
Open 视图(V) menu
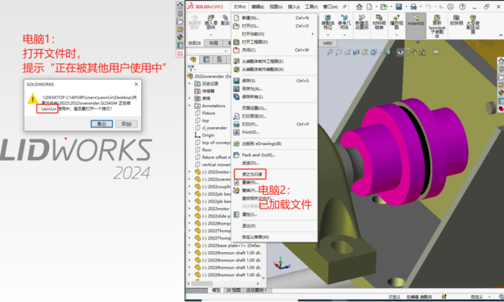pyautogui.click(x=276, y=7)
